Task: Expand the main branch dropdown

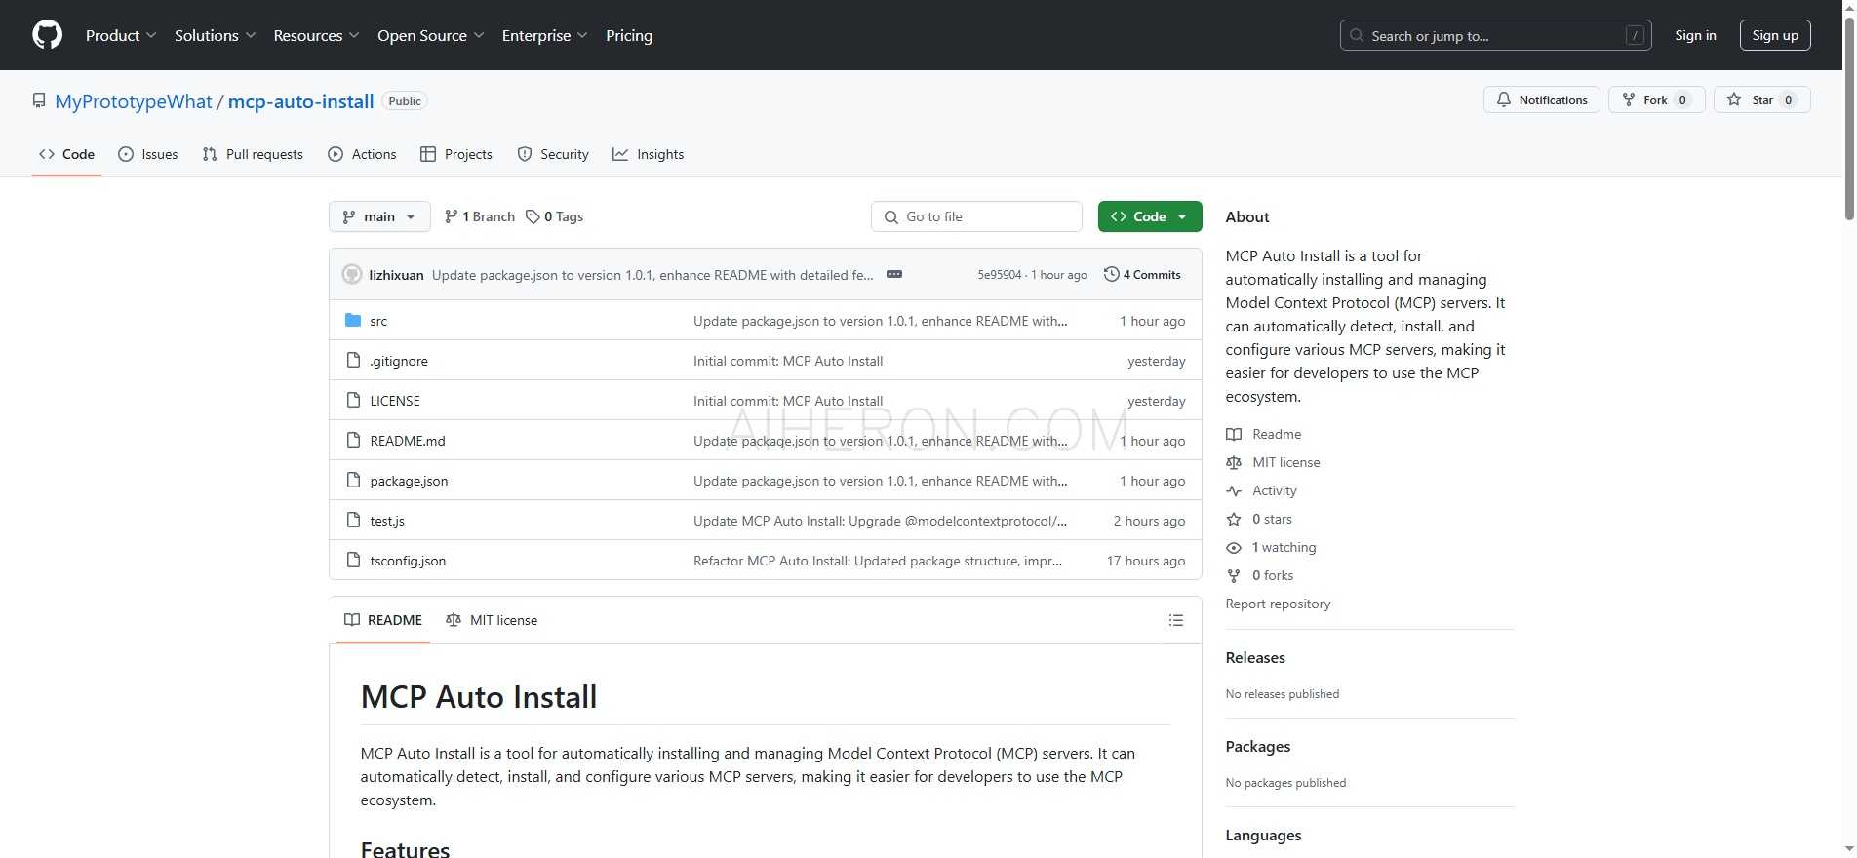Action: pos(379,216)
